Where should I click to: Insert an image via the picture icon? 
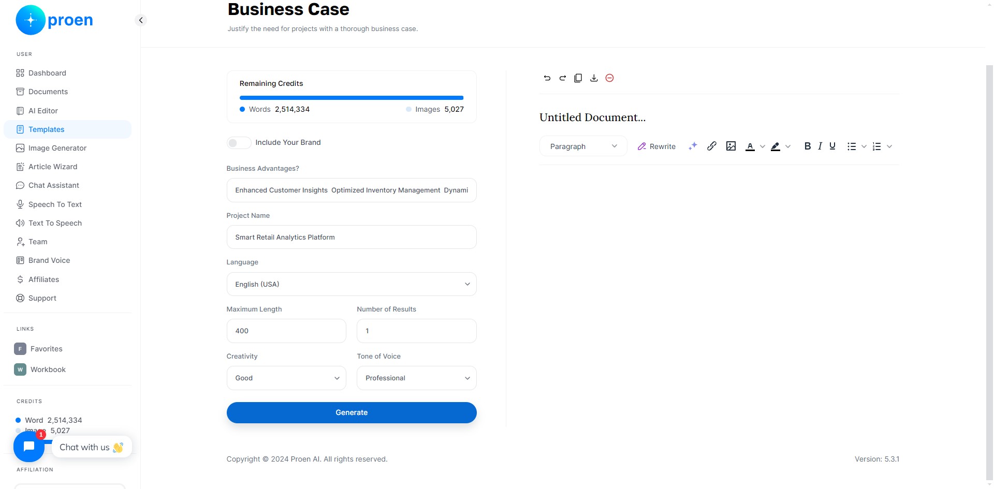[x=731, y=146]
